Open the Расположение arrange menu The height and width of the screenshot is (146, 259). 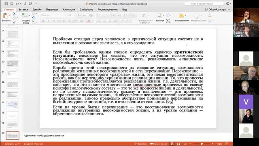(182, 17)
